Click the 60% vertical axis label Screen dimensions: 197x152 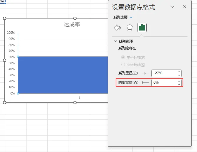pyautogui.click(x=11, y=57)
